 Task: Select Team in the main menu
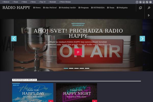pos(111,8)
